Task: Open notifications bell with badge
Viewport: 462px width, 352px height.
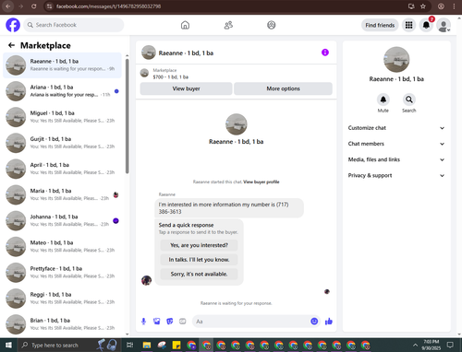Action: 426,25
